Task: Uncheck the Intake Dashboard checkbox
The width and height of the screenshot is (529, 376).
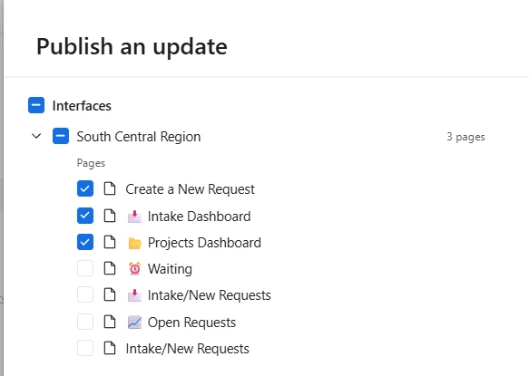Action: 85,216
